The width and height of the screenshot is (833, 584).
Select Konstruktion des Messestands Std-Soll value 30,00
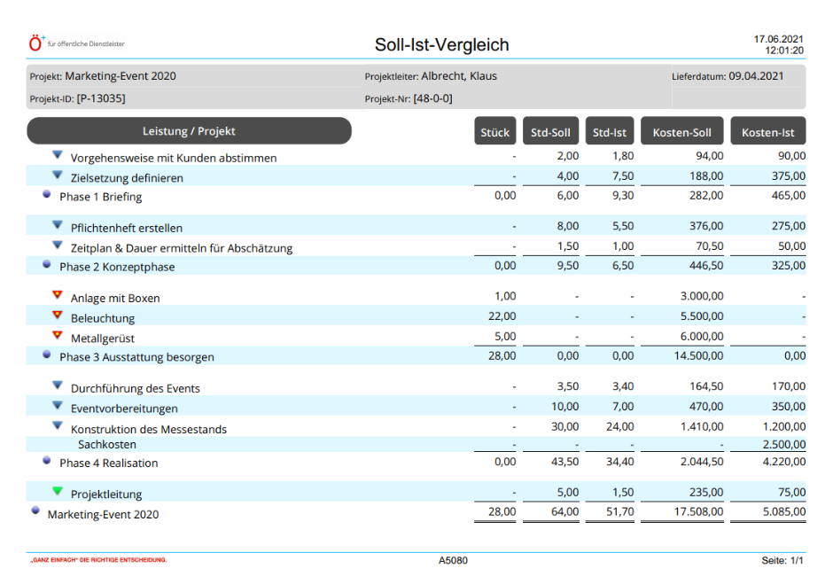click(564, 426)
